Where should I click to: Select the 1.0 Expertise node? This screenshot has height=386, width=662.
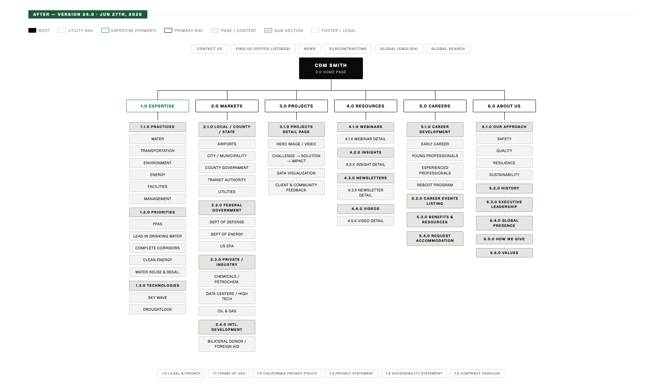[x=158, y=106]
